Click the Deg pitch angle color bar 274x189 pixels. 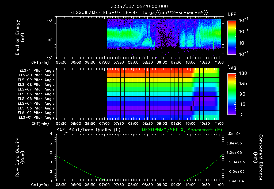232,94
